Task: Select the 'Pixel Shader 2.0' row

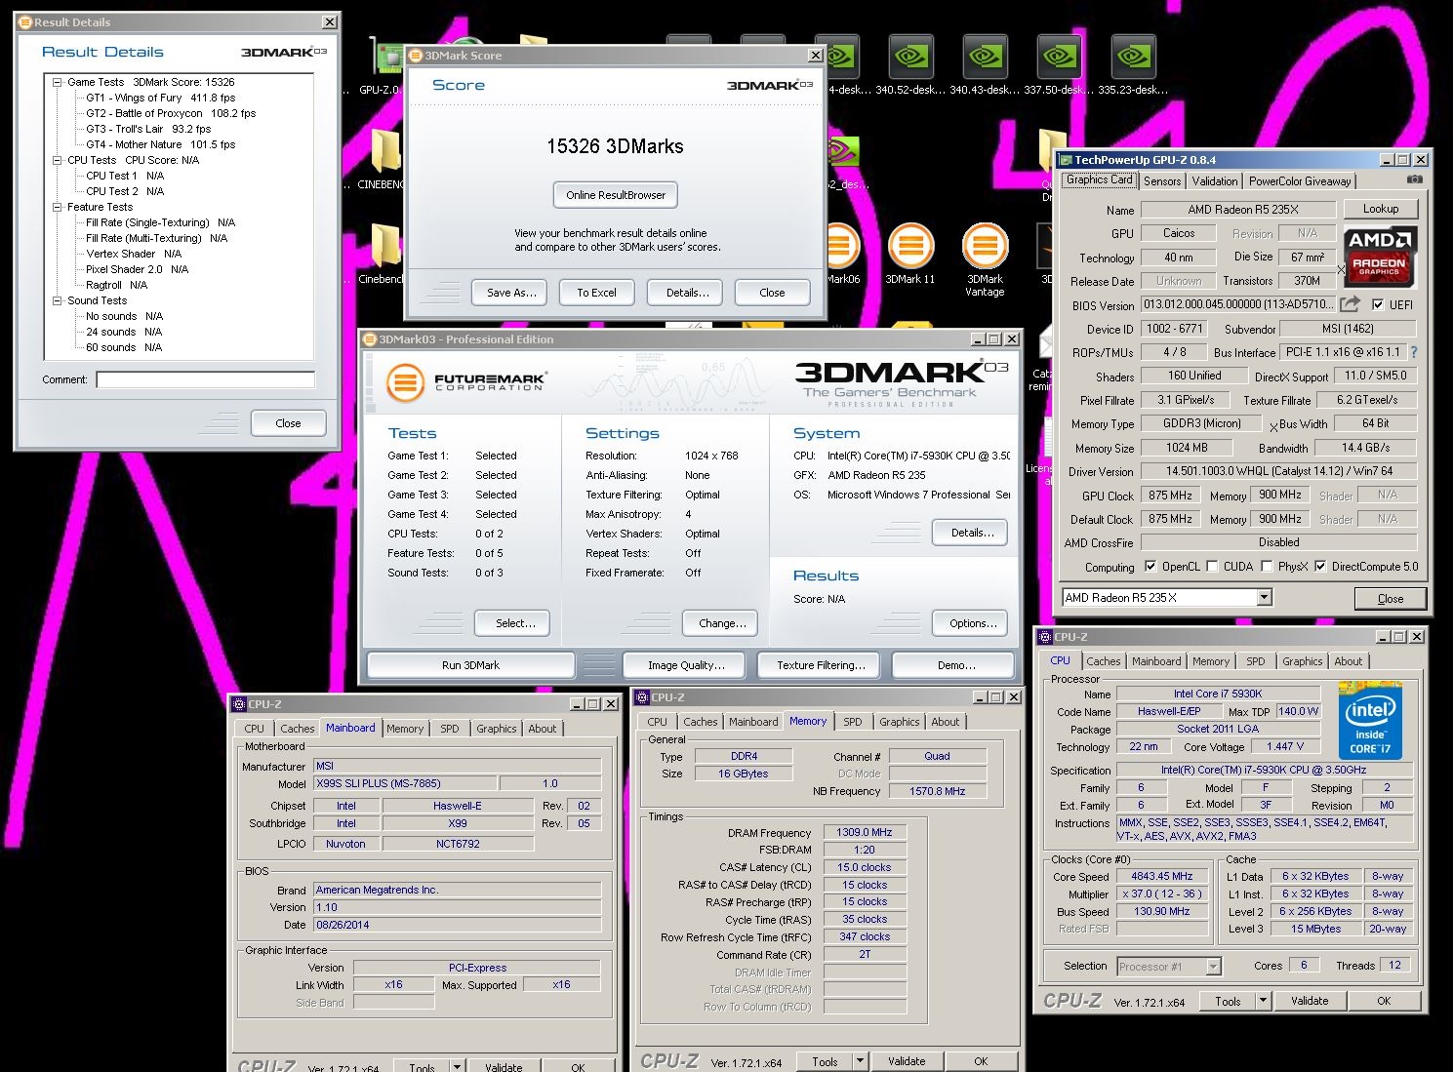Action: click(138, 269)
